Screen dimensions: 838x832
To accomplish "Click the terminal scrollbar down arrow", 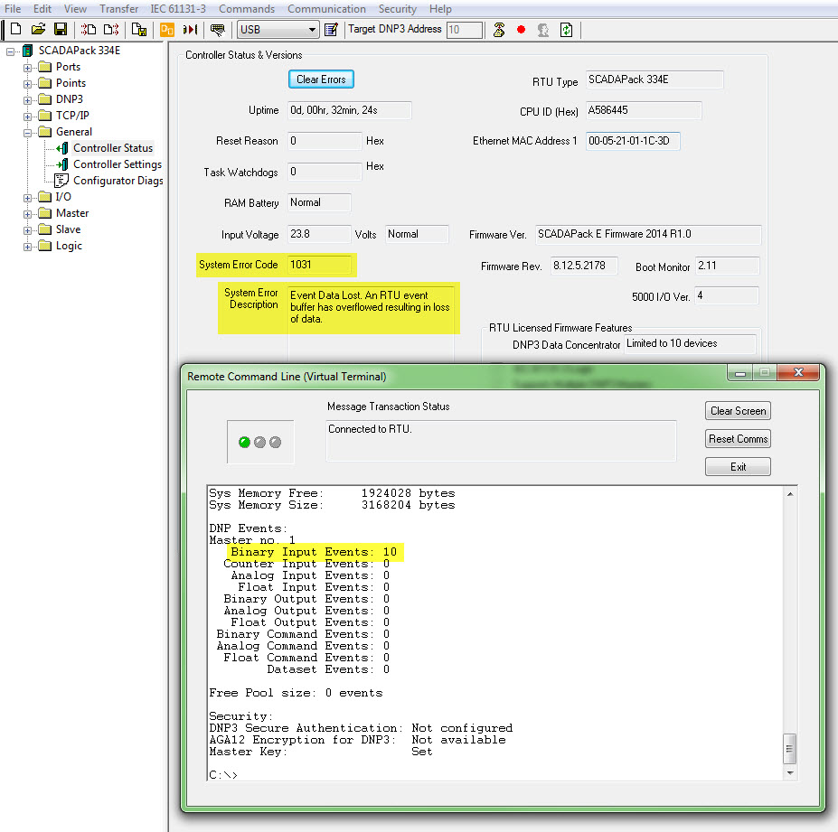I will [790, 772].
